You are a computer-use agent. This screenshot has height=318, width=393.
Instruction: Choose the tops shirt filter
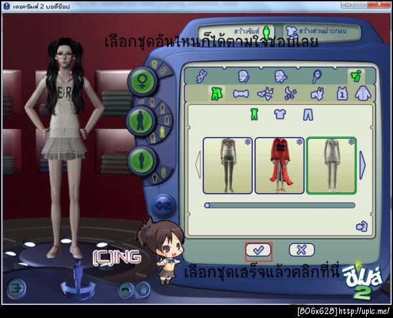[x=280, y=115]
